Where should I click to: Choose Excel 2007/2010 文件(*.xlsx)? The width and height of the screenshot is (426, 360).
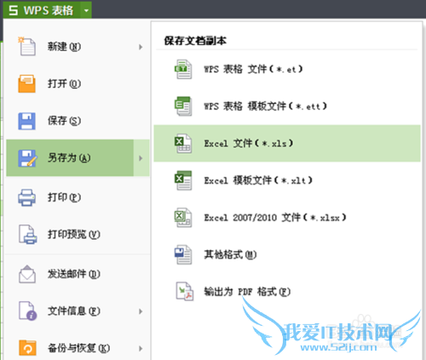point(287,218)
